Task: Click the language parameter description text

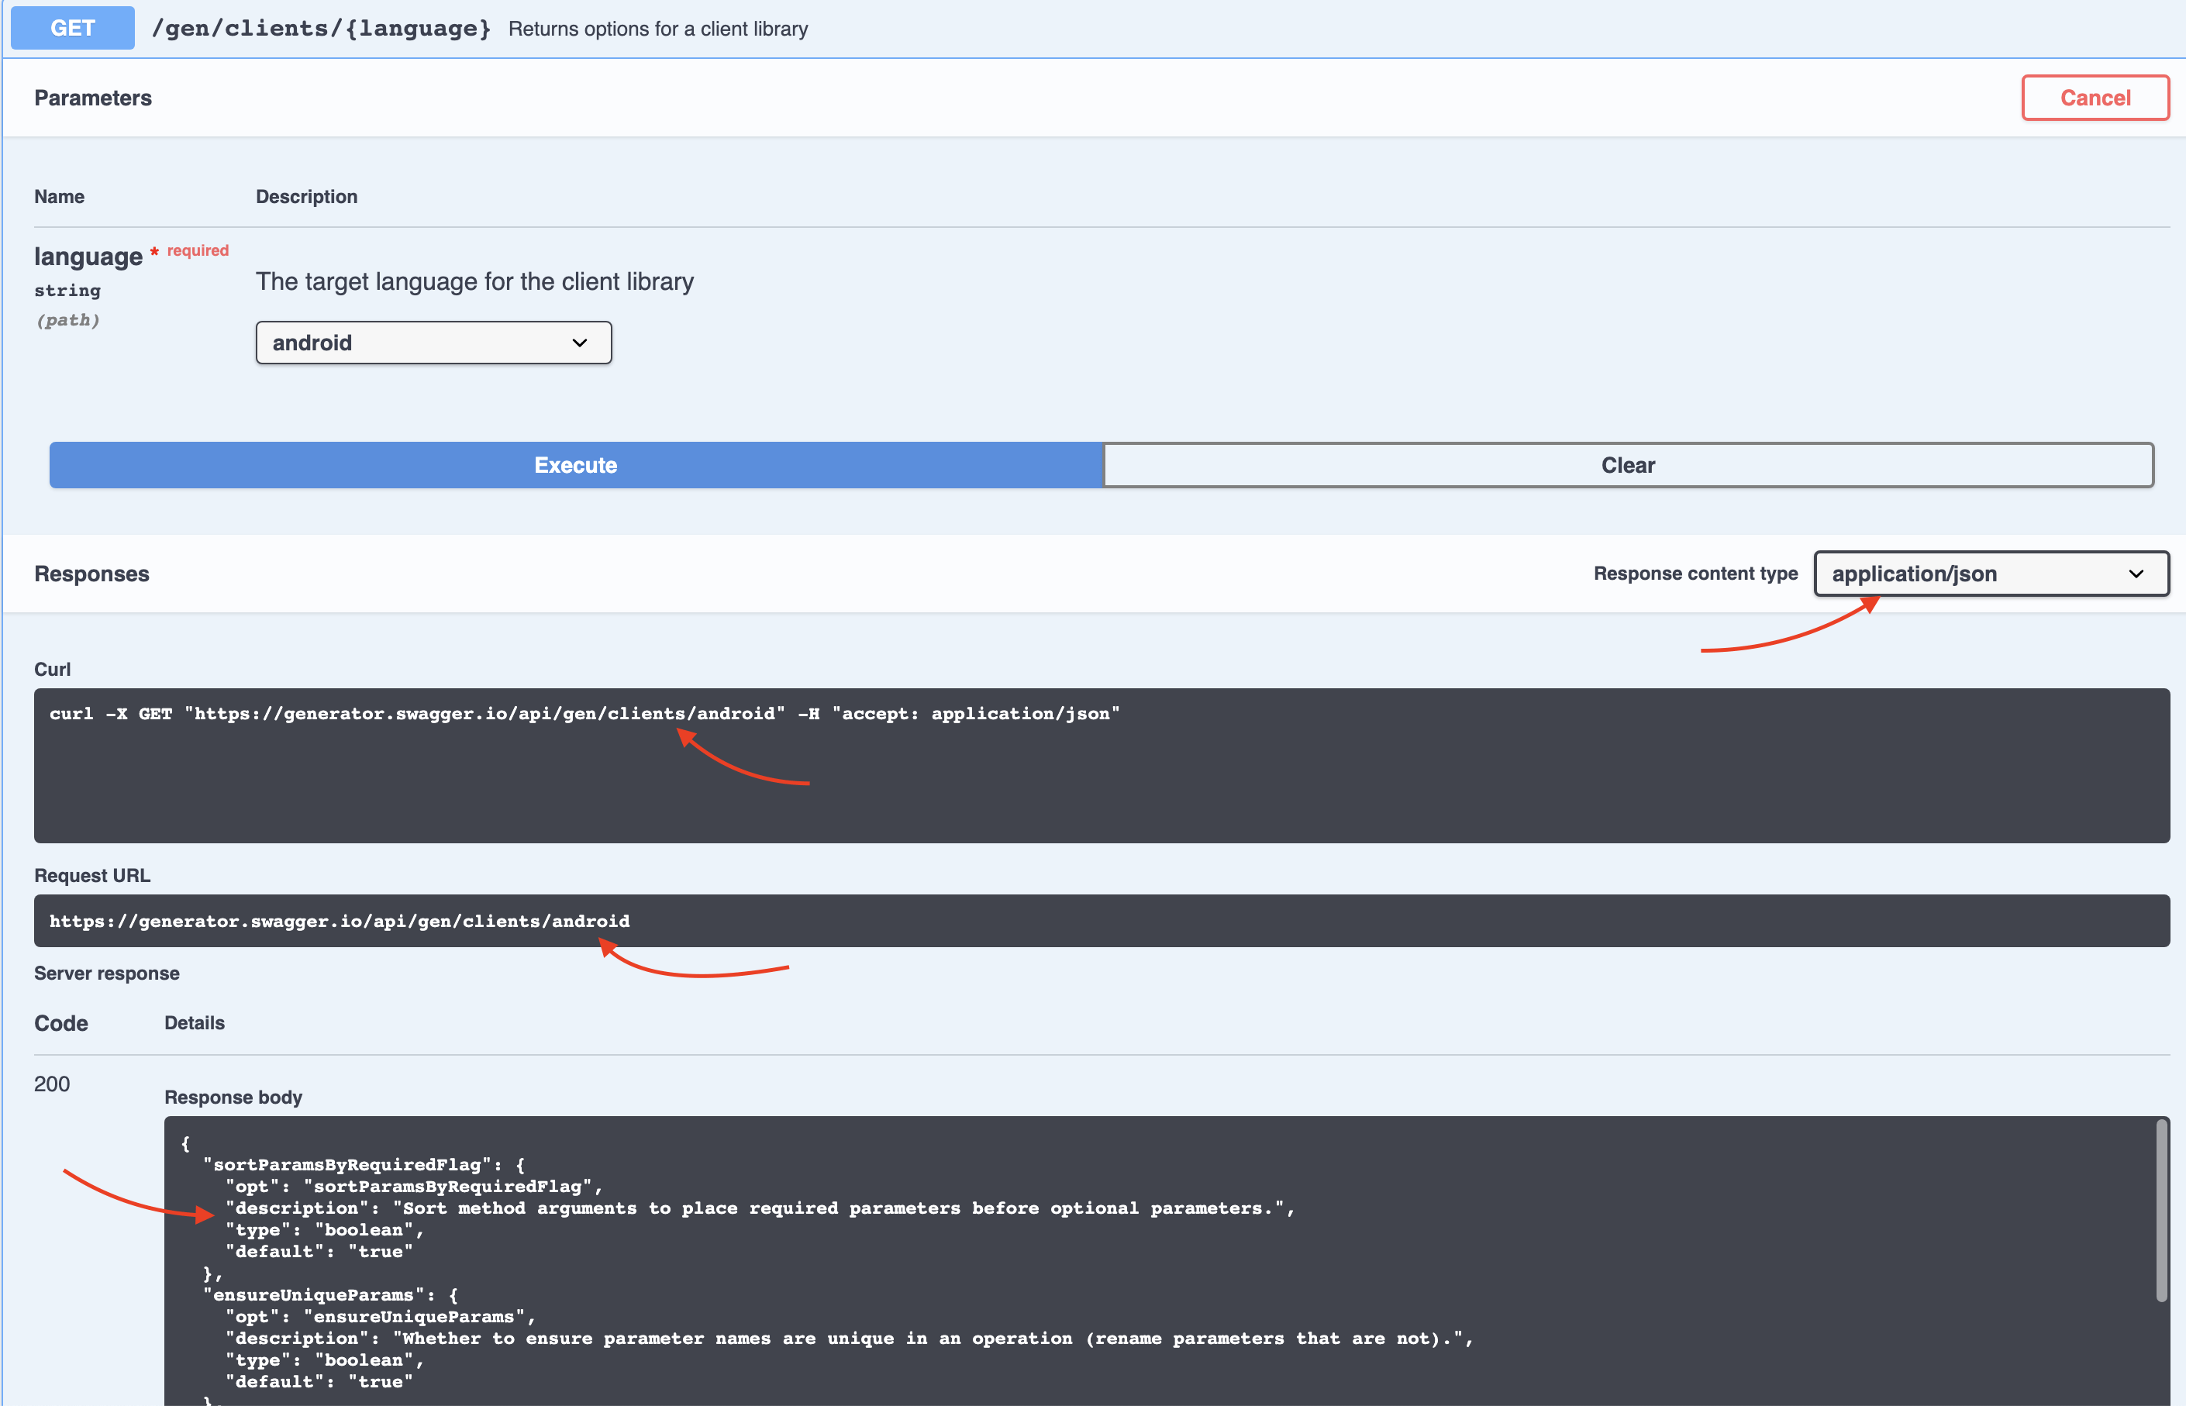Action: (474, 281)
